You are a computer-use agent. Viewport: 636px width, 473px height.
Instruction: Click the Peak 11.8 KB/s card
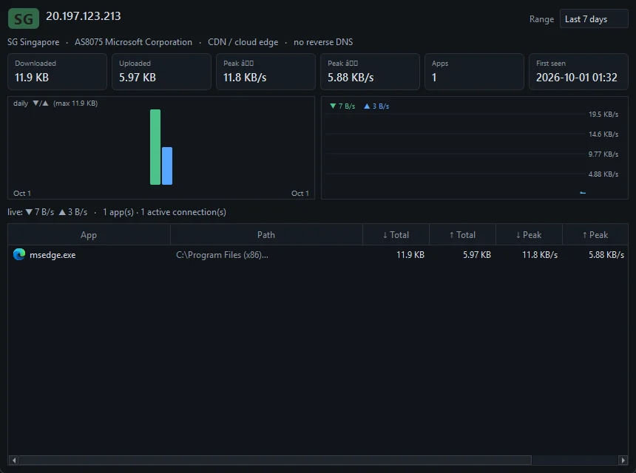click(x=265, y=72)
